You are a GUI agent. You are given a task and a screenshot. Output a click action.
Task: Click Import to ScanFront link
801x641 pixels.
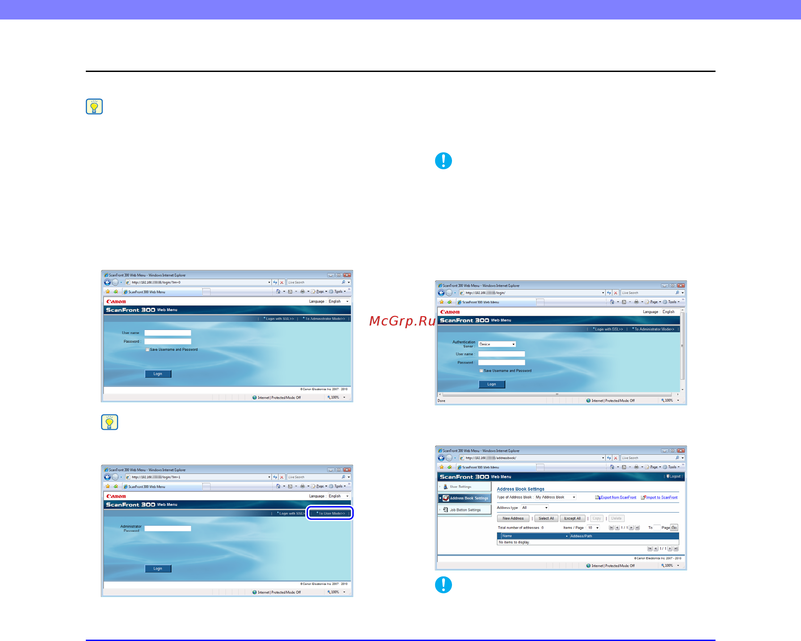659,497
